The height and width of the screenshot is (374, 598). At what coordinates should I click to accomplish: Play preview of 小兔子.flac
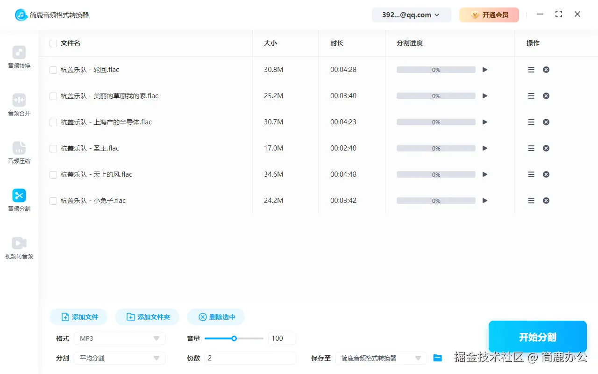click(x=485, y=201)
